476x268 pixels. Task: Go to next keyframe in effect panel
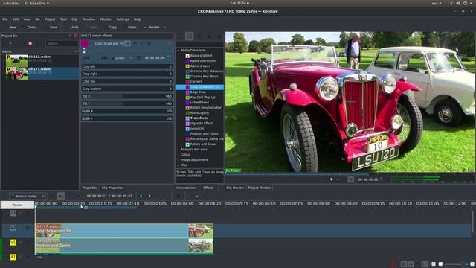(x=104, y=58)
